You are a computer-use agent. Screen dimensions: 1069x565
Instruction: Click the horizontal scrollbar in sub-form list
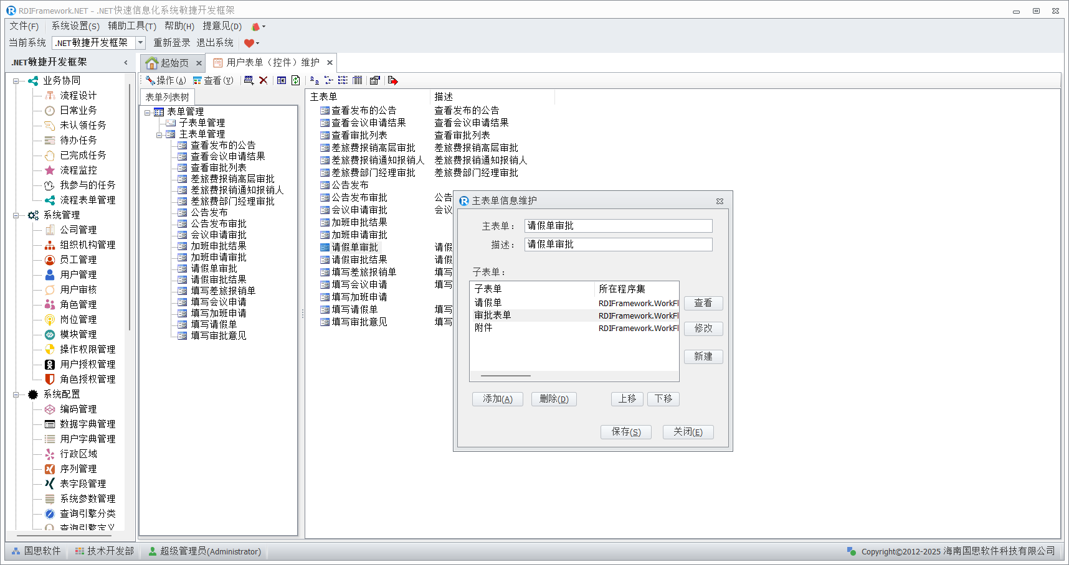click(x=506, y=376)
